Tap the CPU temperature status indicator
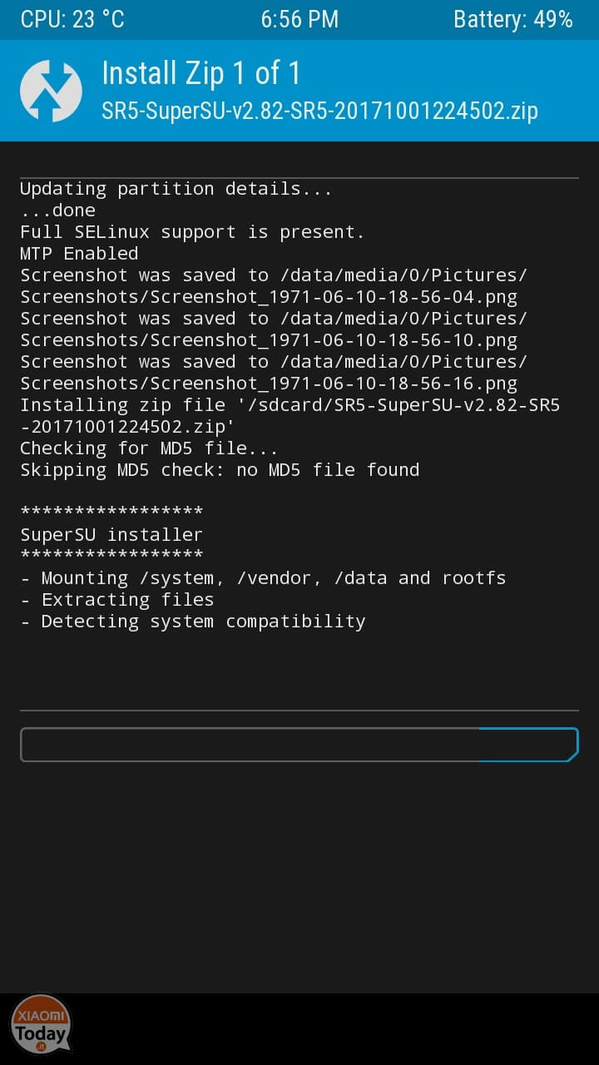Image resolution: width=599 pixels, height=1065 pixels. (x=72, y=20)
